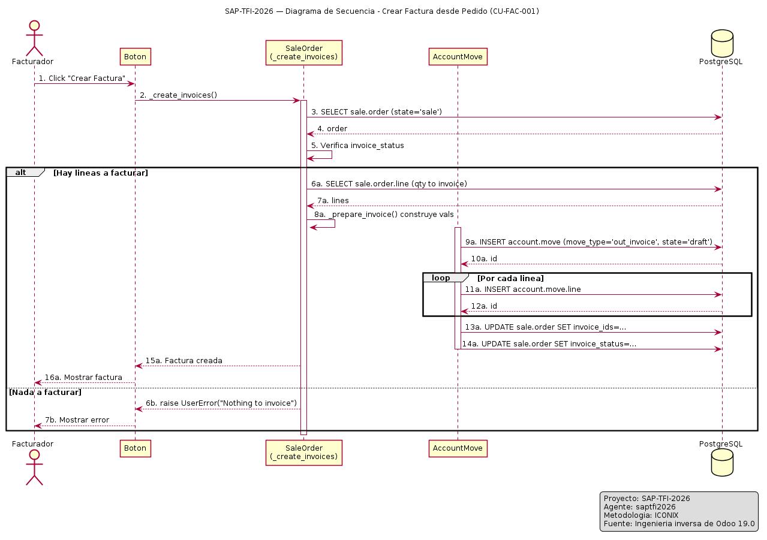Click the AccountMove activation bar
The height and width of the screenshot is (540, 767).
458,288
